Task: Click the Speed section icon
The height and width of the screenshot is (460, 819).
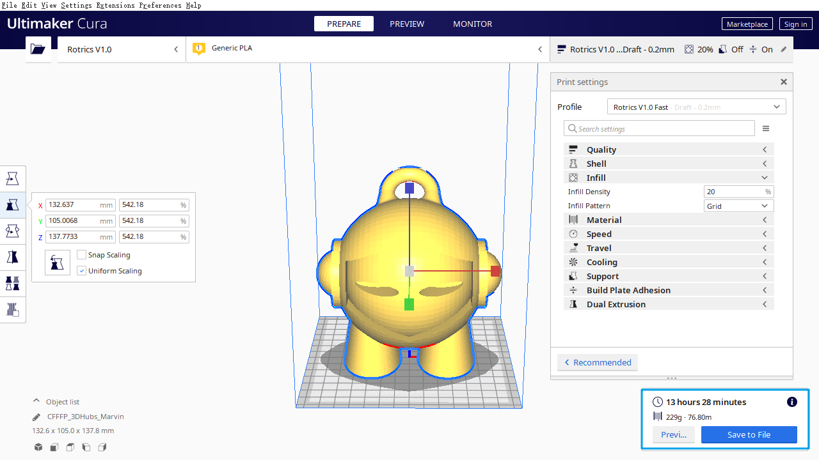Action: tap(573, 234)
